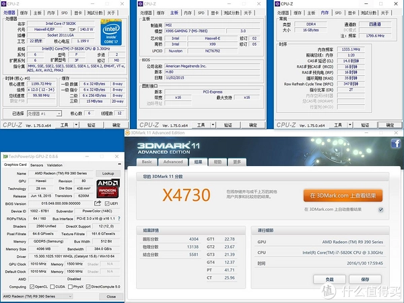The width and height of the screenshot is (404, 303).
Task: Click the 3DMark 11 title bar icon
Action: pos(127,133)
